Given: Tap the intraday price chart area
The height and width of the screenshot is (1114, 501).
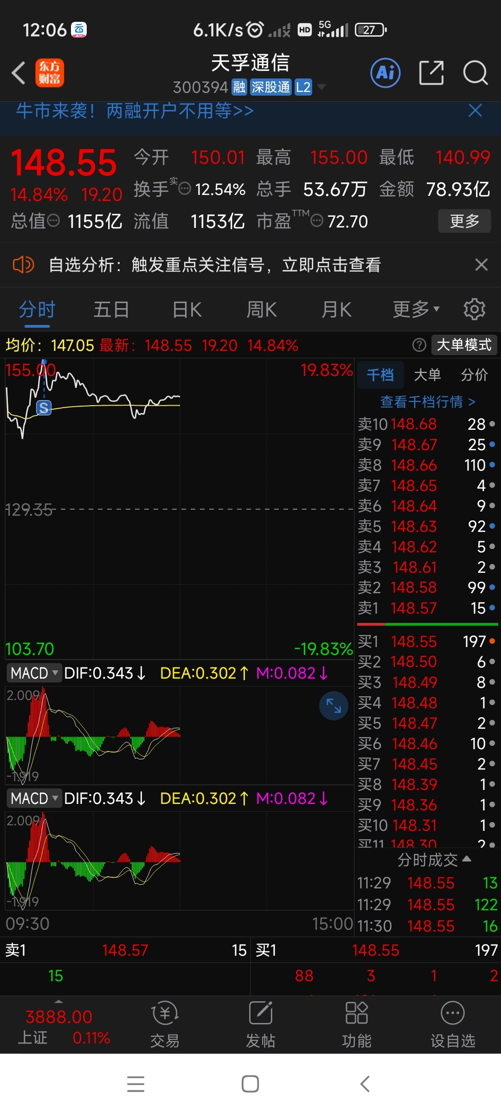Looking at the screenshot, I should (179, 509).
